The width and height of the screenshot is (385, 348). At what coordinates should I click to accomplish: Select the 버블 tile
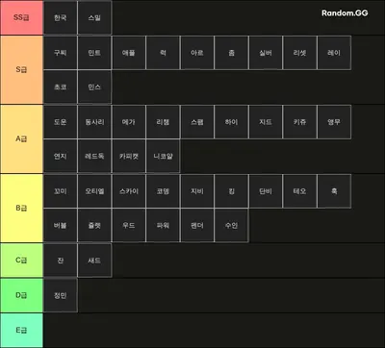click(x=61, y=226)
